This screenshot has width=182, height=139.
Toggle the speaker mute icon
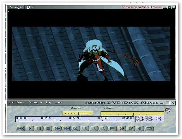167,110
